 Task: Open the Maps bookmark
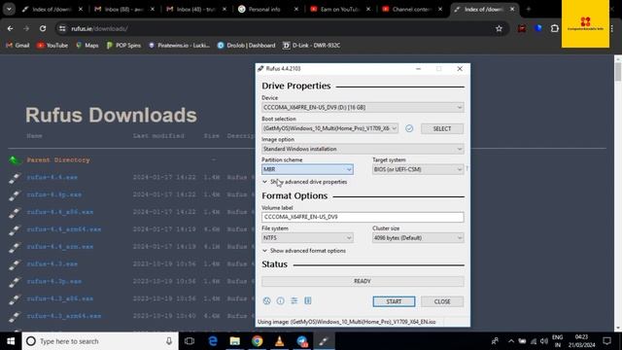(x=86, y=46)
